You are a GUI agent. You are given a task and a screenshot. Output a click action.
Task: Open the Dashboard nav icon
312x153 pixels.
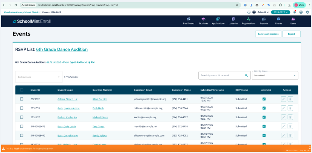click(x=189, y=21)
